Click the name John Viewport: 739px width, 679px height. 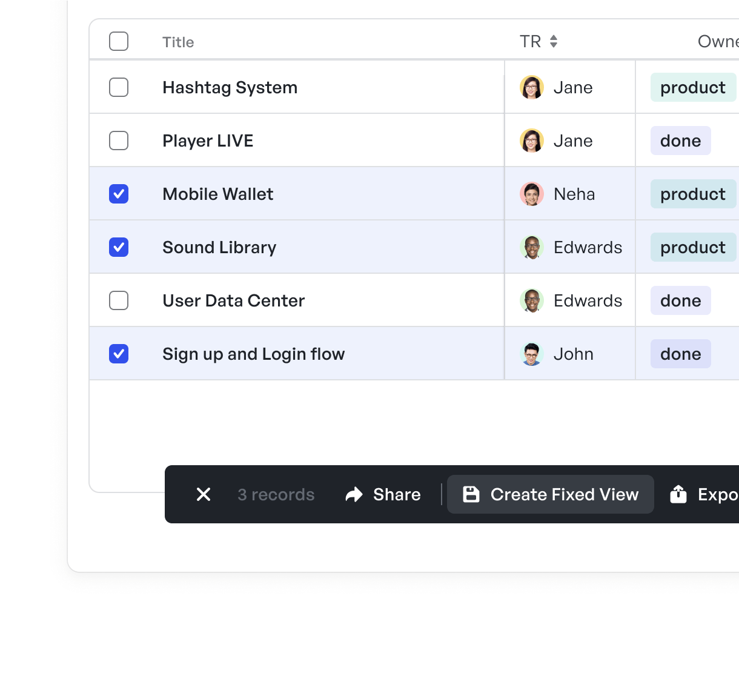click(573, 354)
